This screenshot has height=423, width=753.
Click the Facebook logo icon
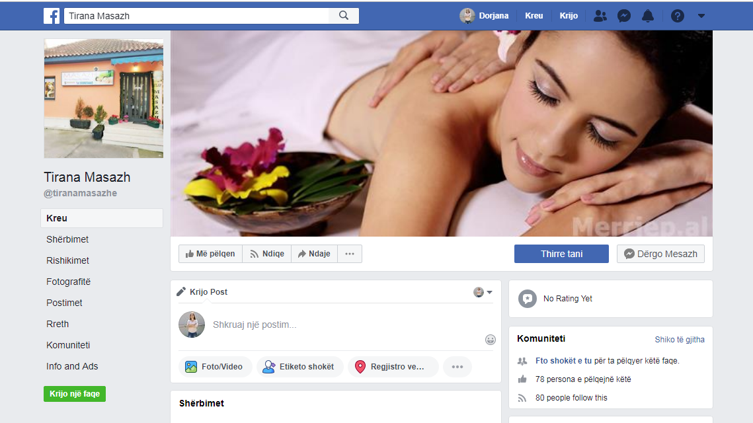(x=52, y=16)
